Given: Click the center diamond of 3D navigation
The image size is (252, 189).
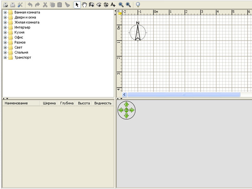Looking at the screenshot, I should [x=126, y=110].
